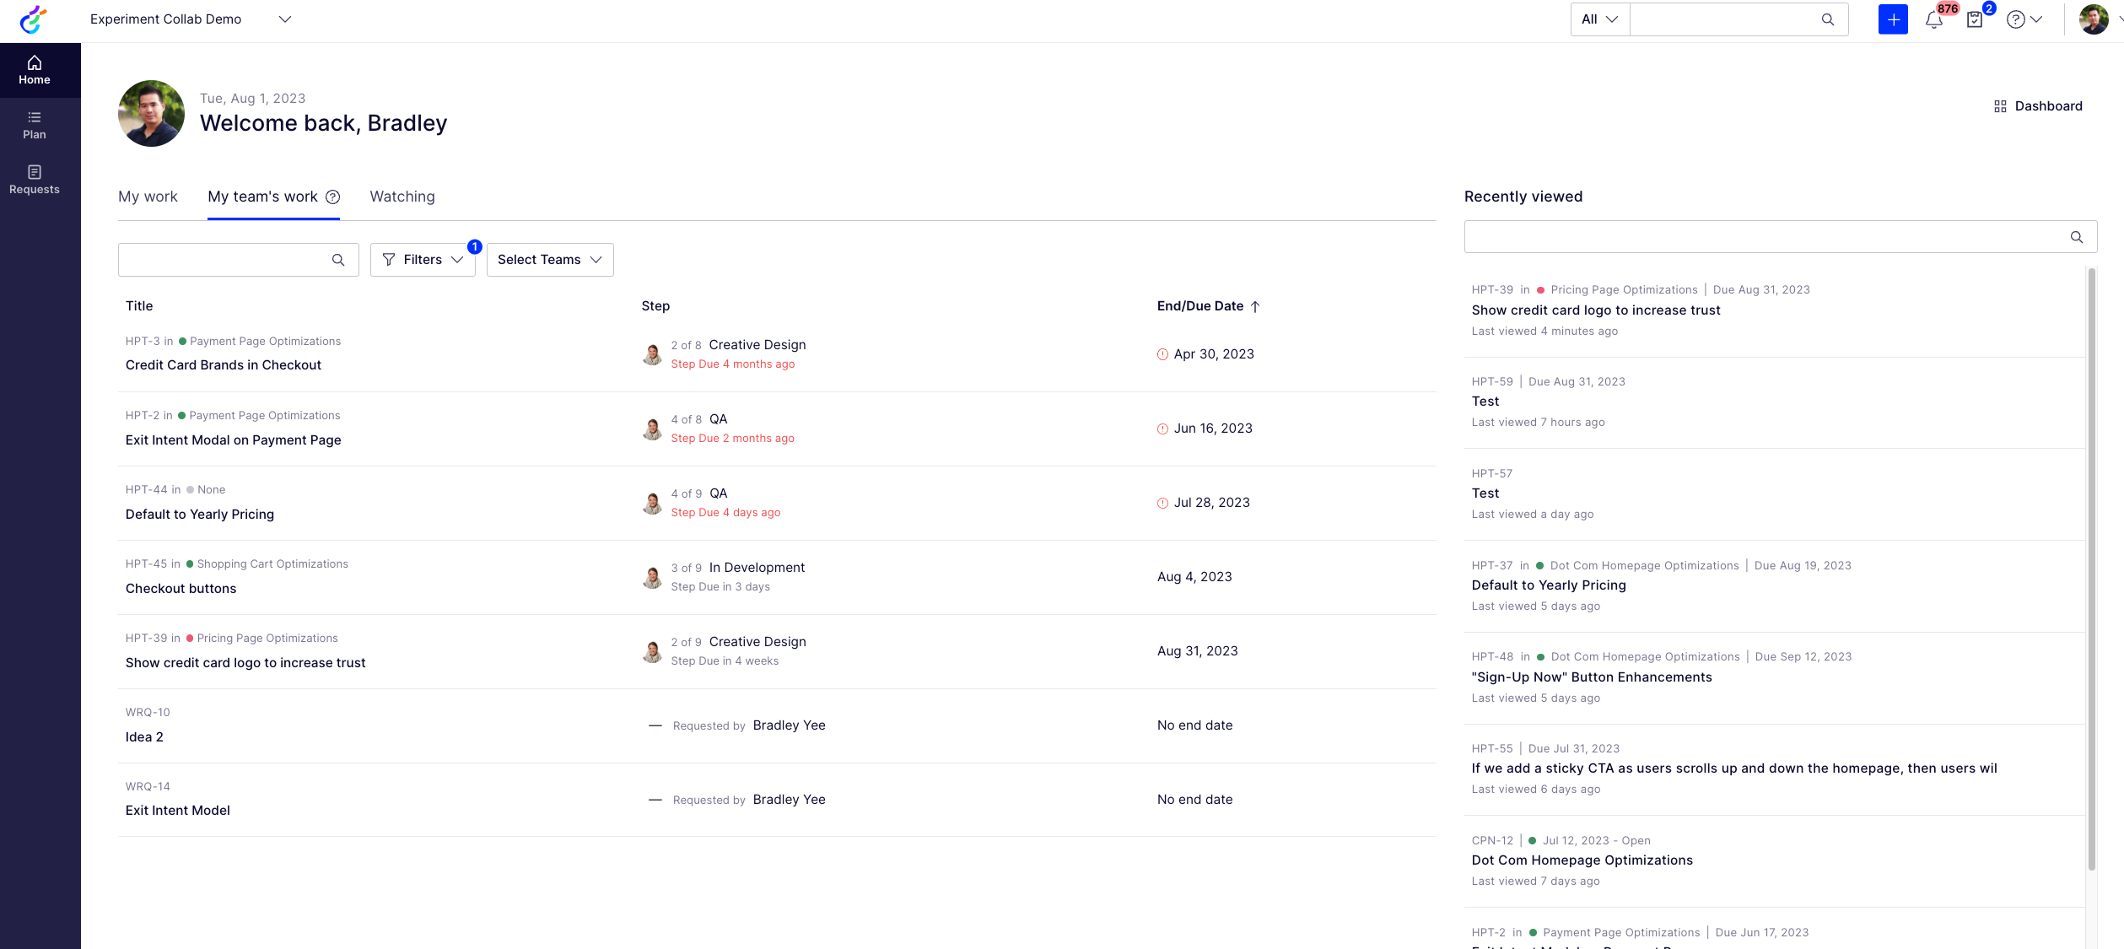Viewport: 2124px width, 949px height.
Task: Expand the Experiment Collab Demo workspace dropdown
Action: tap(285, 19)
